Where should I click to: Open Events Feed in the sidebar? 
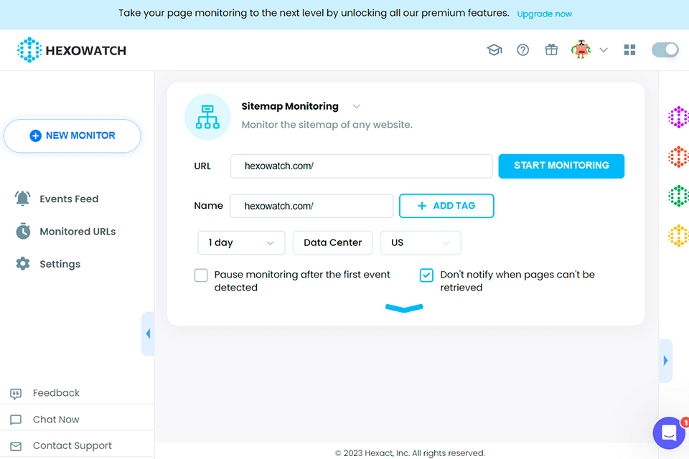click(69, 199)
